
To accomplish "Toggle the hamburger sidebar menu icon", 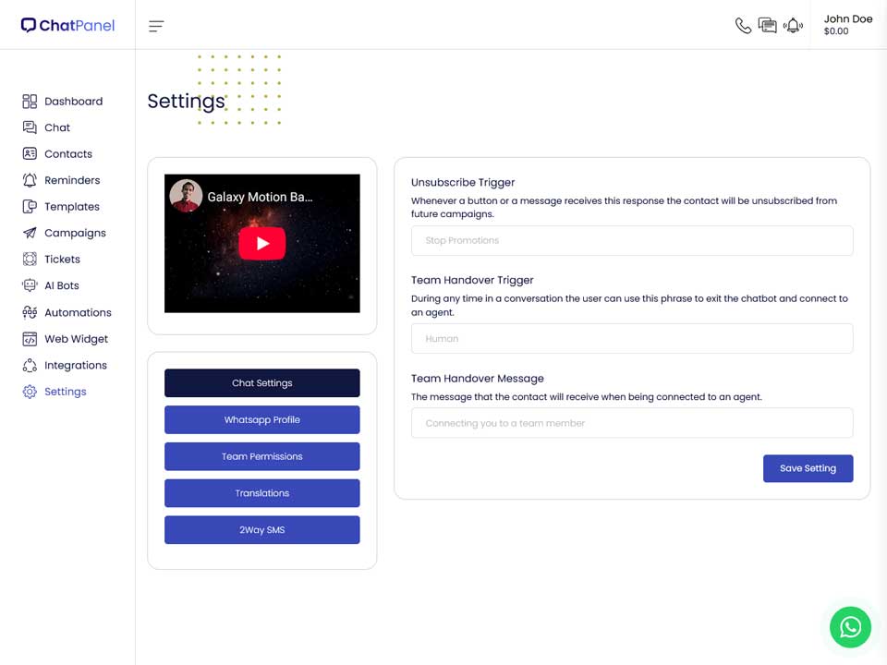I will coord(156,26).
